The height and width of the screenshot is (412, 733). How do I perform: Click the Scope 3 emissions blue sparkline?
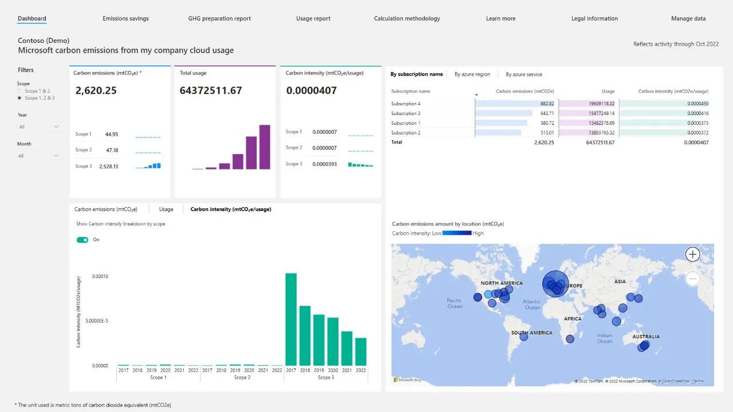coord(148,166)
